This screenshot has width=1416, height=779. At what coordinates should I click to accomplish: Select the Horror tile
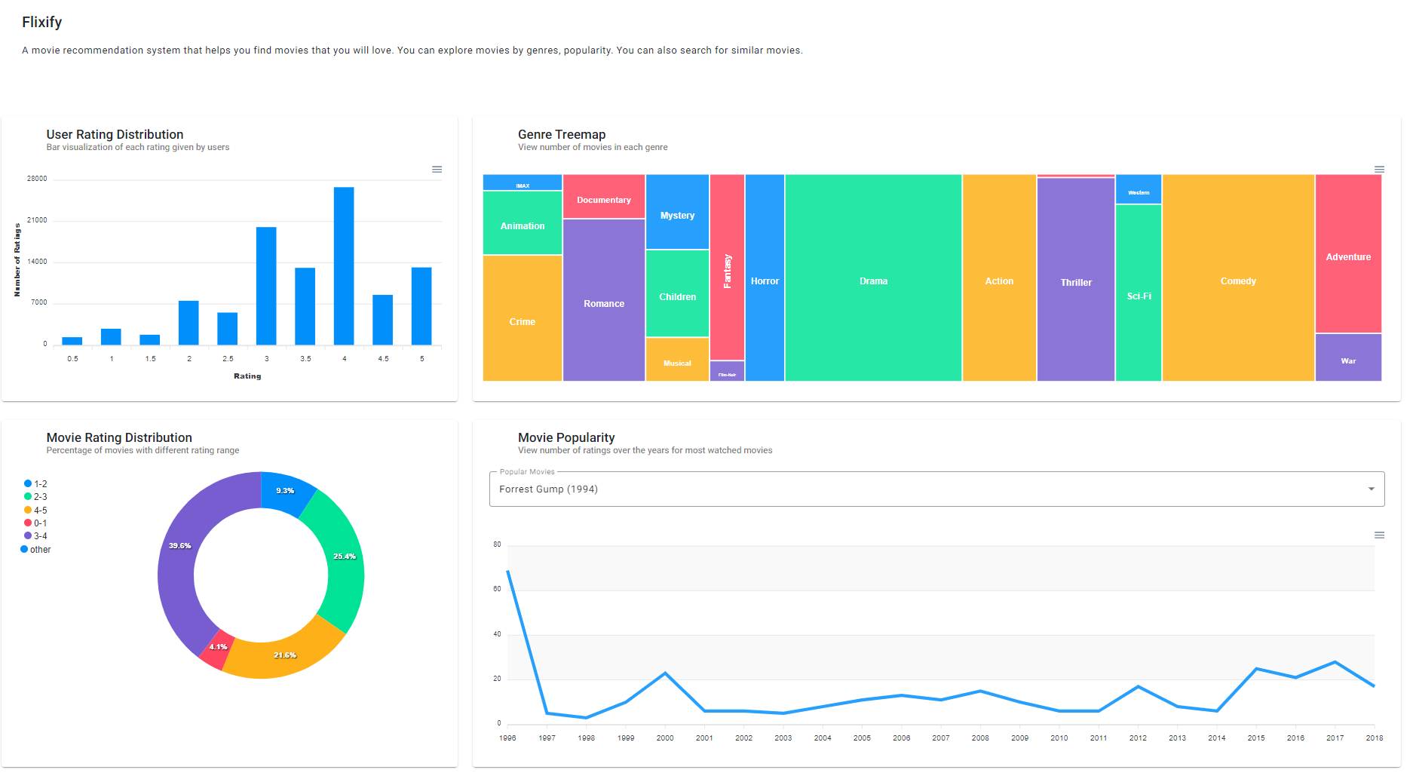click(x=765, y=281)
